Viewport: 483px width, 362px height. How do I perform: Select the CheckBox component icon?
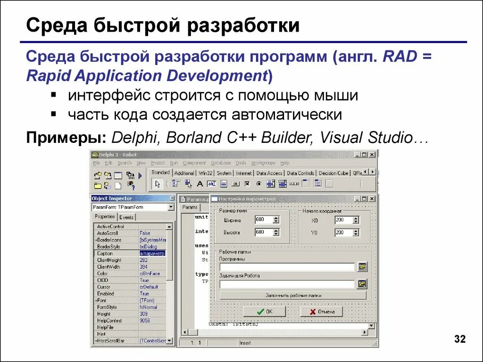pyautogui.click(x=247, y=184)
